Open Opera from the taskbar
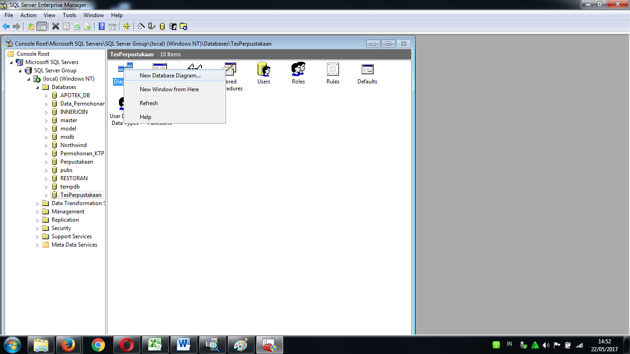Screen dimensions: 630x354 [126, 345]
